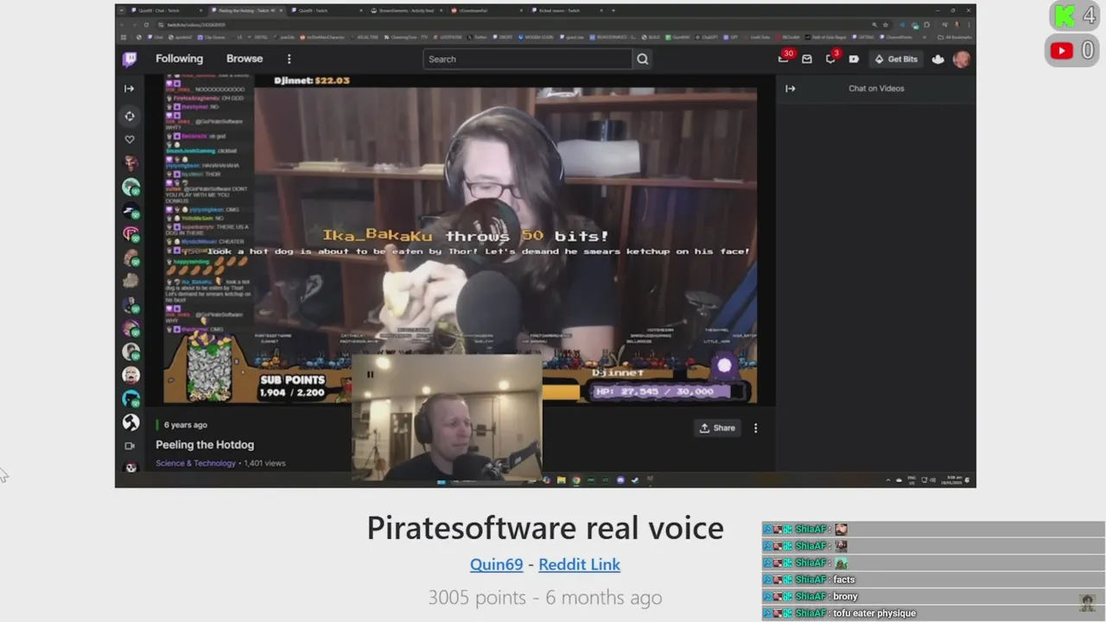The height and width of the screenshot is (622, 1106).
Task: Open the whispers envelope icon
Action: pyautogui.click(x=807, y=59)
